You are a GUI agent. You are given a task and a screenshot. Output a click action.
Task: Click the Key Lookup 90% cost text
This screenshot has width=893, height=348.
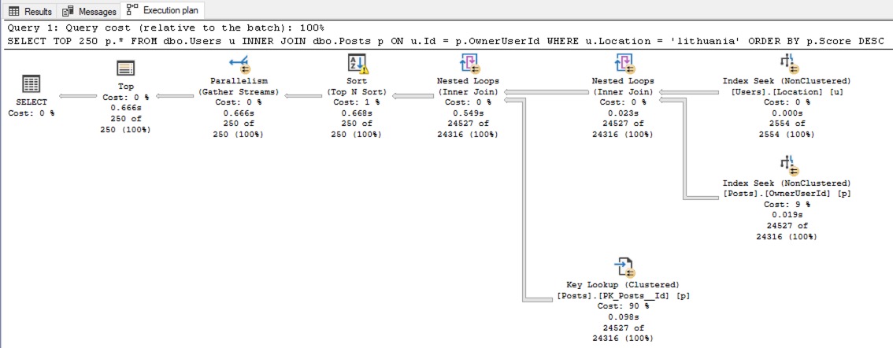click(x=623, y=305)
